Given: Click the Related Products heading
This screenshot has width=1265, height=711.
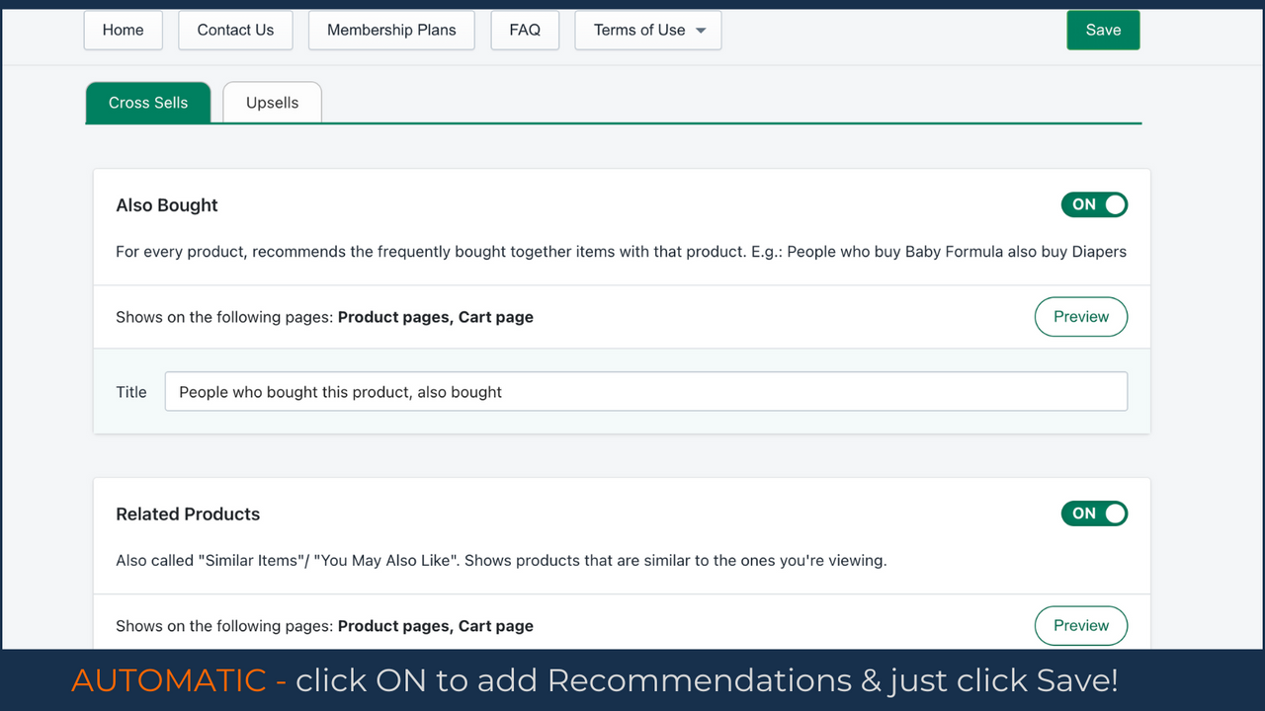Looking at the screenshot, I should point(188,514).
